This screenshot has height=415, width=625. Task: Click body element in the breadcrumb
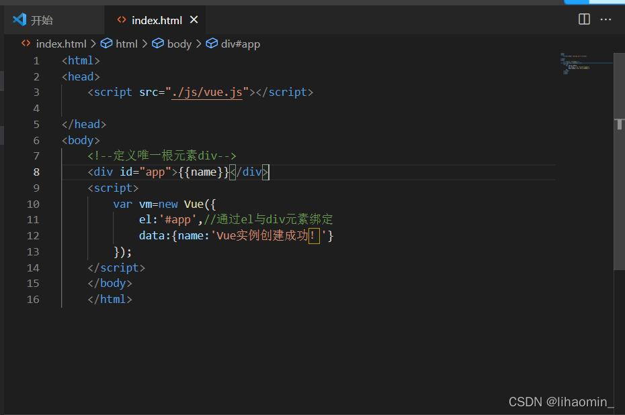pyautogui.click(x=179, y=44)
